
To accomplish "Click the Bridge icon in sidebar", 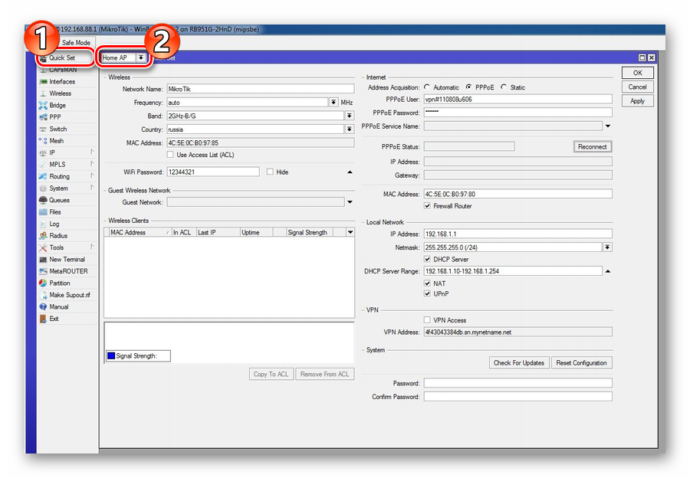I will click(43, 106).
